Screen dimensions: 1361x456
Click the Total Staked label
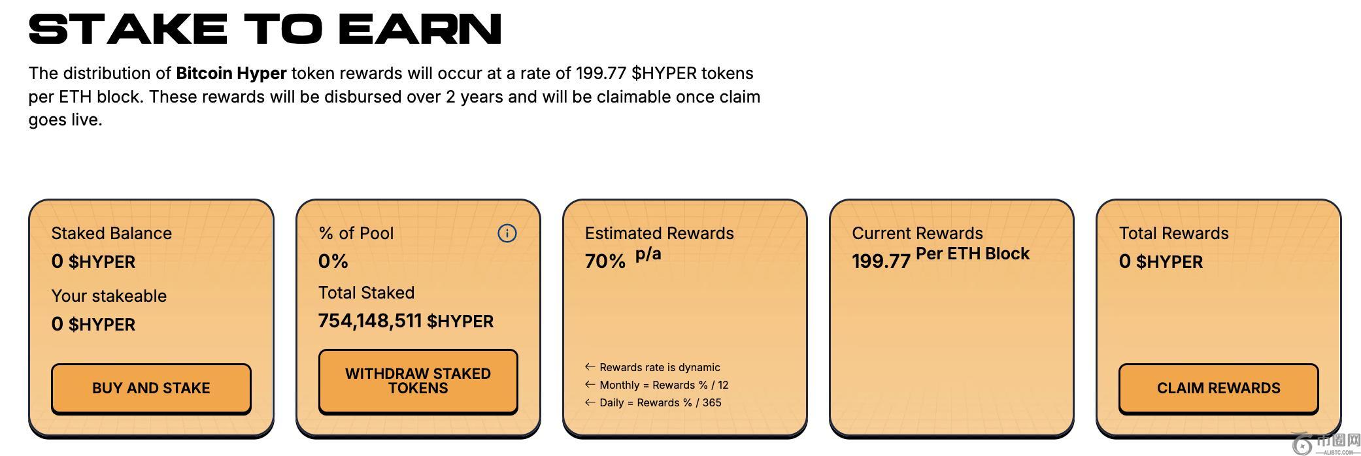366,293
